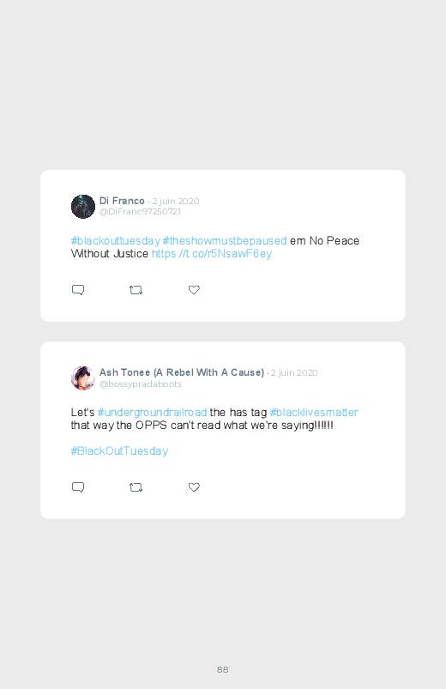Retweet Ash Tonee's tweet
The height and width of the screenshot is (689, 446).
tap(136, 487)
